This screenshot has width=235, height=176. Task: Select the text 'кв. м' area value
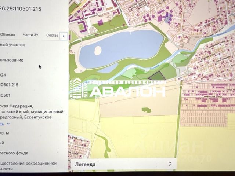4,133
